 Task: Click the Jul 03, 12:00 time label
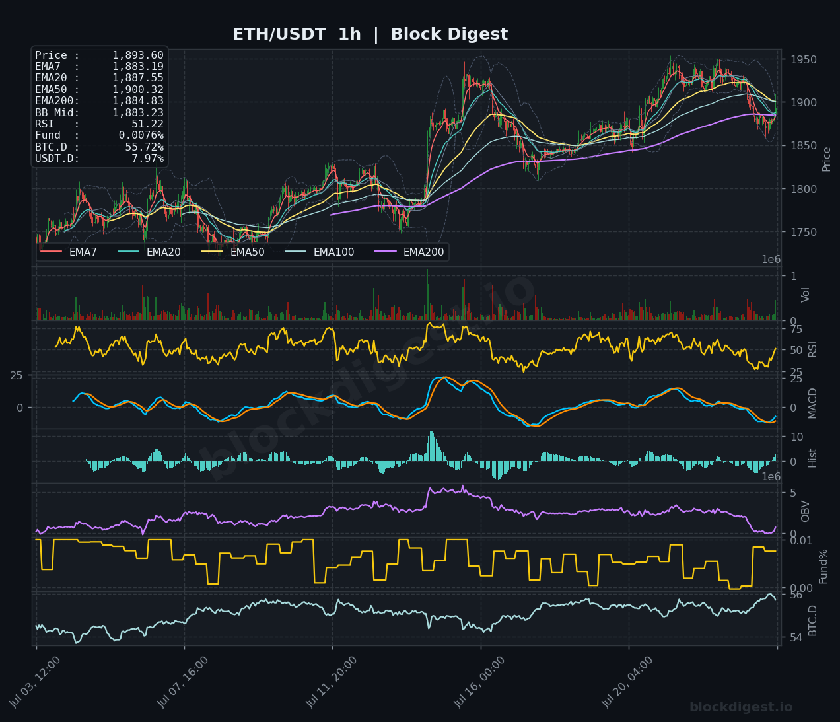point(36,682)
